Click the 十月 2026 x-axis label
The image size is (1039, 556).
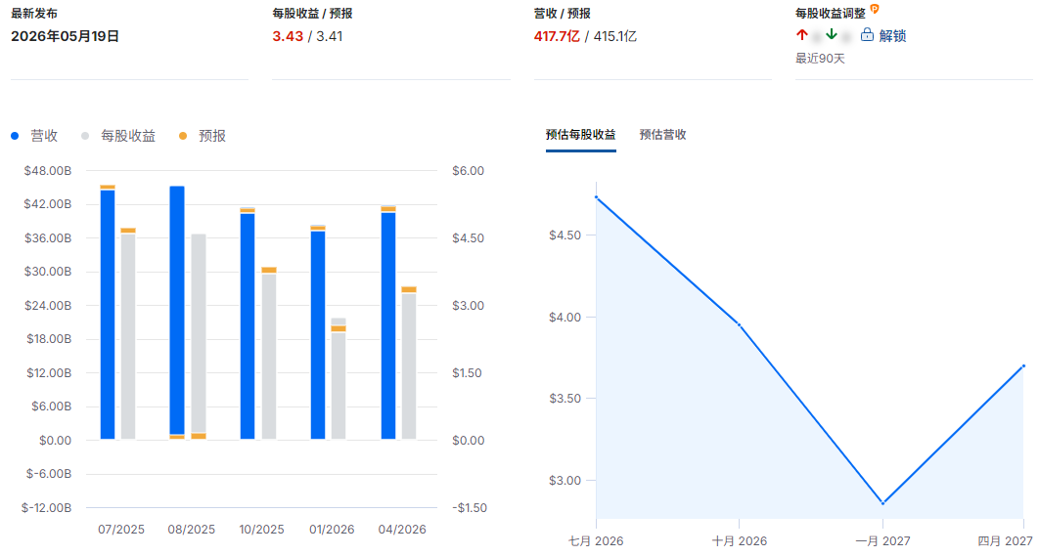740,541
